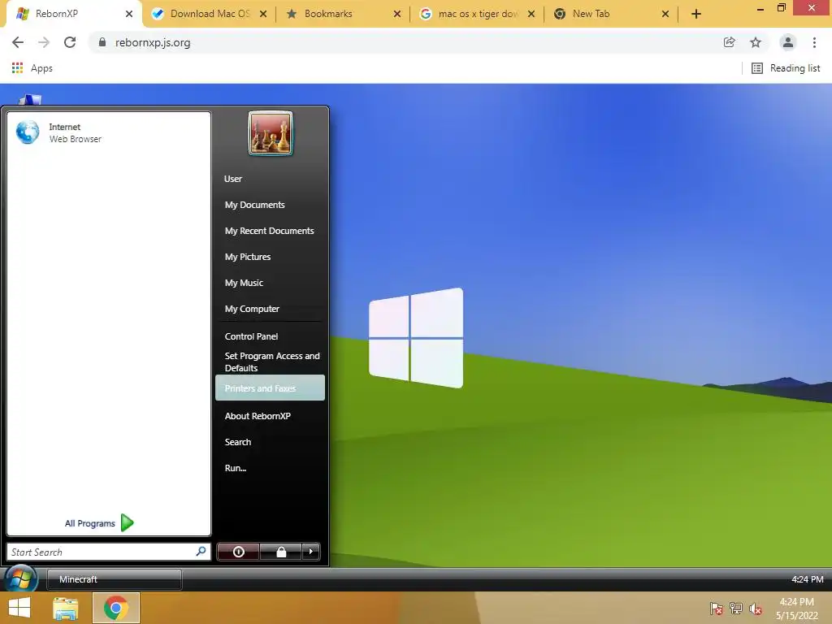Click the site lock icon
The height and width of the screenshot is (624, 832).
[102, 42]
